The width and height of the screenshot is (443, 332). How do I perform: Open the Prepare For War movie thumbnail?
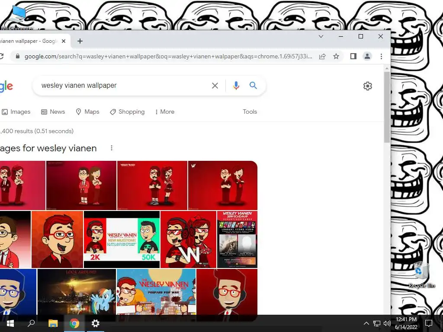coord(156,292)
